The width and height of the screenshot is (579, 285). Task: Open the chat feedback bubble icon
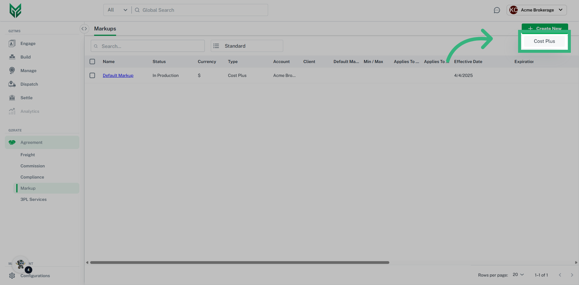coord(497,10)
